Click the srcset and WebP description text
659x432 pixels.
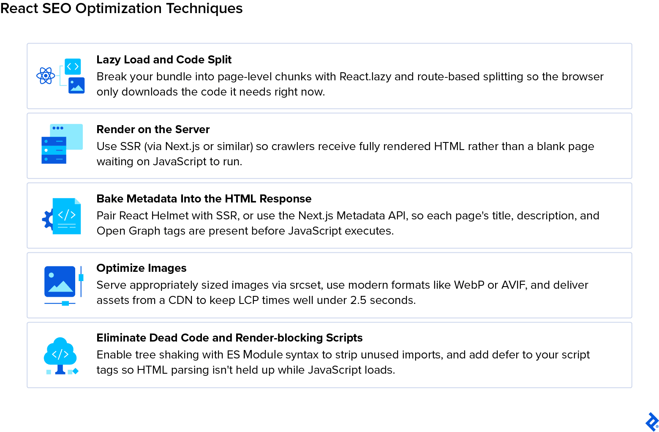[342, 293]
